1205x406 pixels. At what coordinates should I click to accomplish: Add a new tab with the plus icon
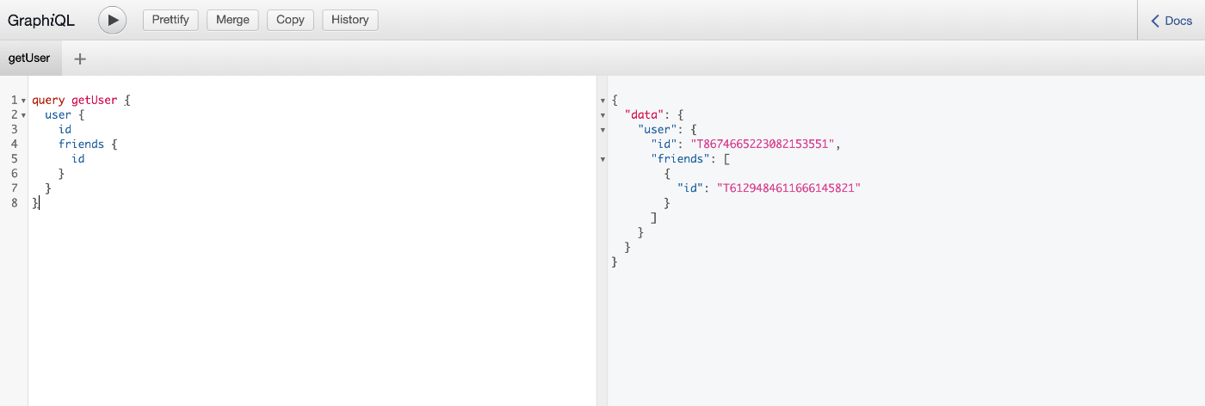coord(80,58)
